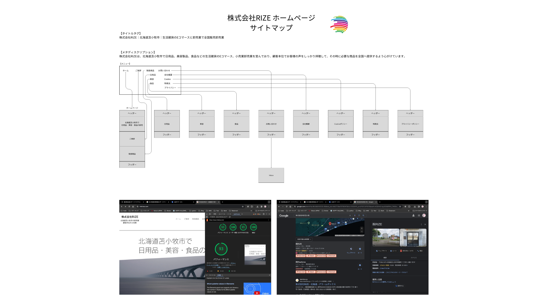Select the Cookieポリシー page box
Image resolution: width=548 pixels, height=308 pixels.
pos(341,124)
